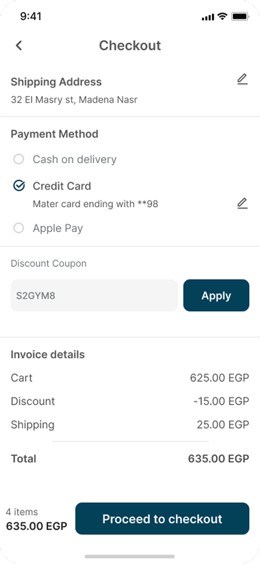Focus the coupon code field S2GYM8
260x564 pixels.
click(94, 296)
